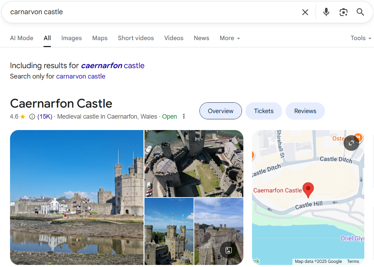Search only for carnarvon castle link
Screen dimensions: 374x267
[x=81, y=76]
